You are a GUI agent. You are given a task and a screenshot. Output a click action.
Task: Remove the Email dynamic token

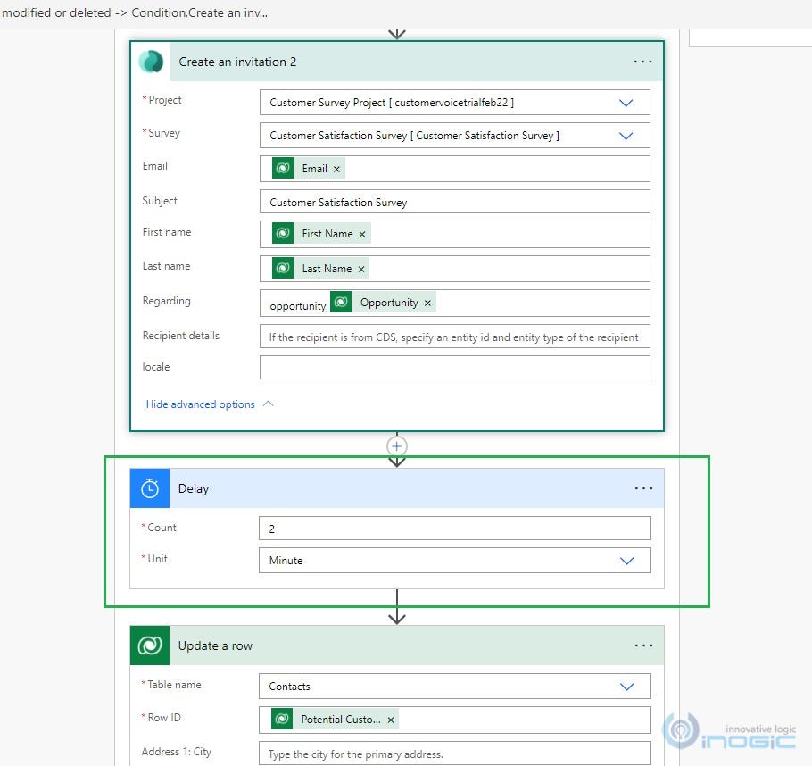336,169
